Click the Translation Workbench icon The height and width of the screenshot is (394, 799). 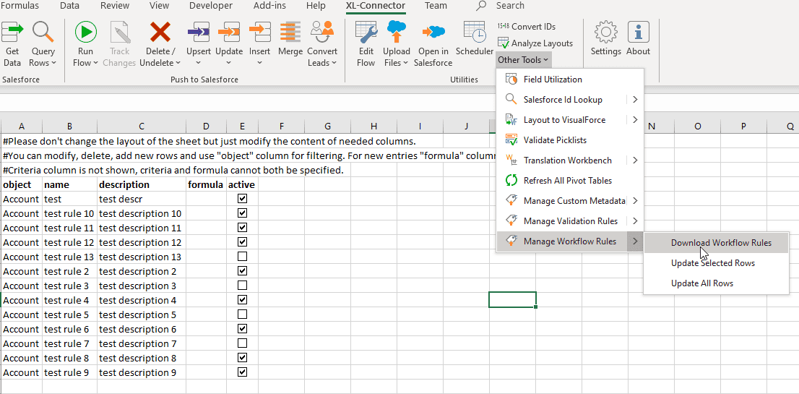511,160
